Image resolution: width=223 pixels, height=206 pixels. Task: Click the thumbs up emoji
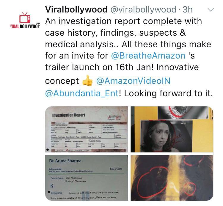click(x=87, y=81)
